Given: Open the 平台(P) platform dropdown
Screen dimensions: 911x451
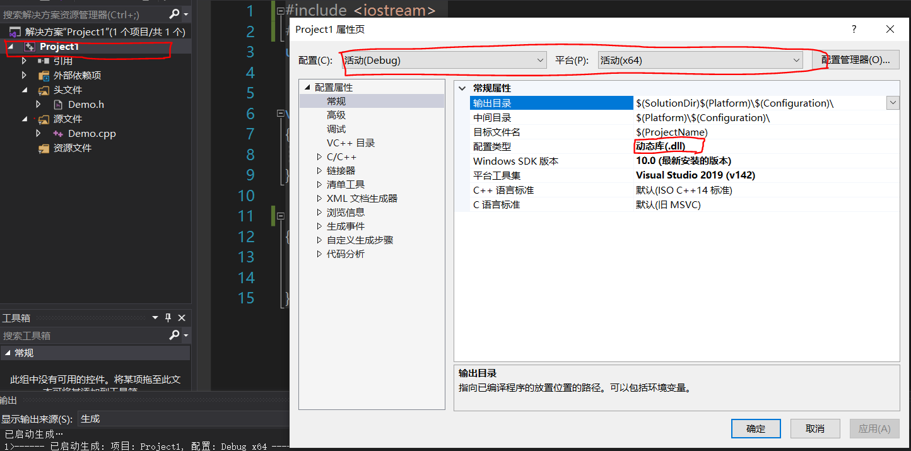Looking at the screenshot, I should 700,60.
